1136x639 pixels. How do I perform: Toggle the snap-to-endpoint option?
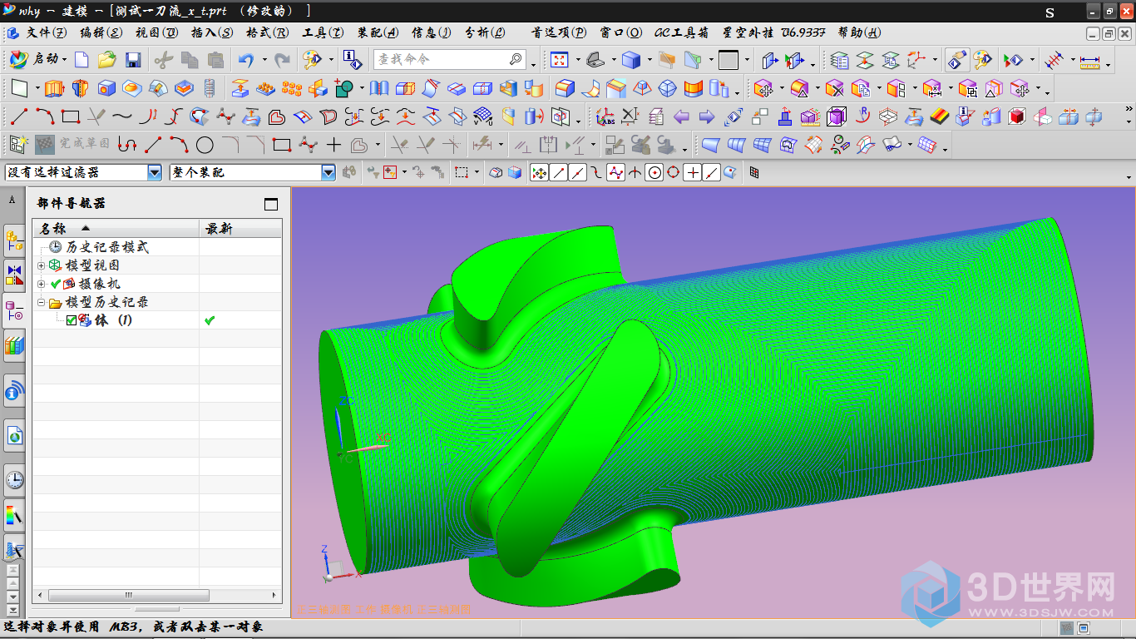pos(559,172)
